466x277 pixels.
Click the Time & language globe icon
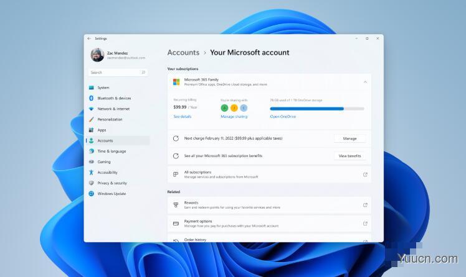[x=91, y=151]
